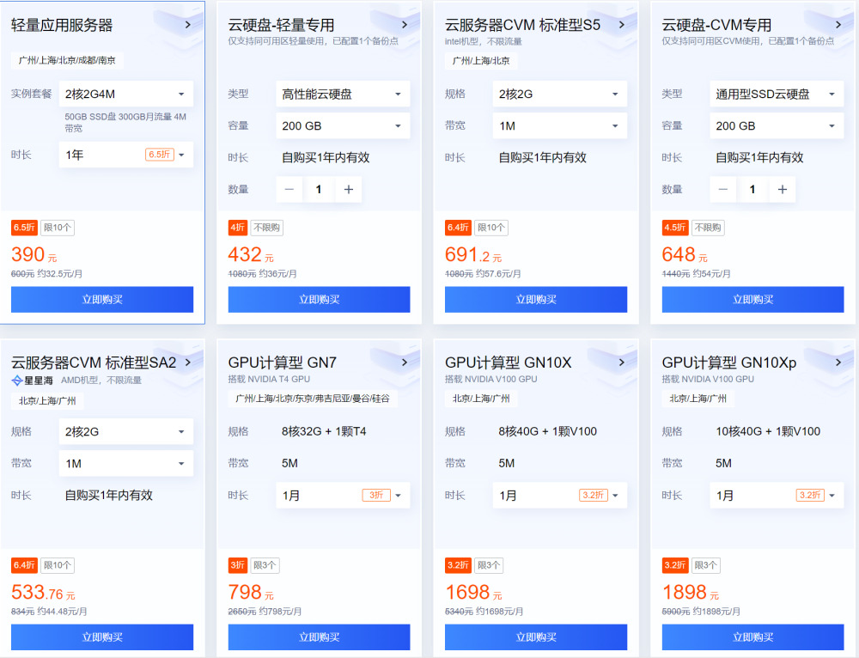Decrease quantity for 云硬盘-轻量专用 disk
Image resolution: width=859 pixels, height=658 pixels.
pyautogui.click(x=289, y=190)
